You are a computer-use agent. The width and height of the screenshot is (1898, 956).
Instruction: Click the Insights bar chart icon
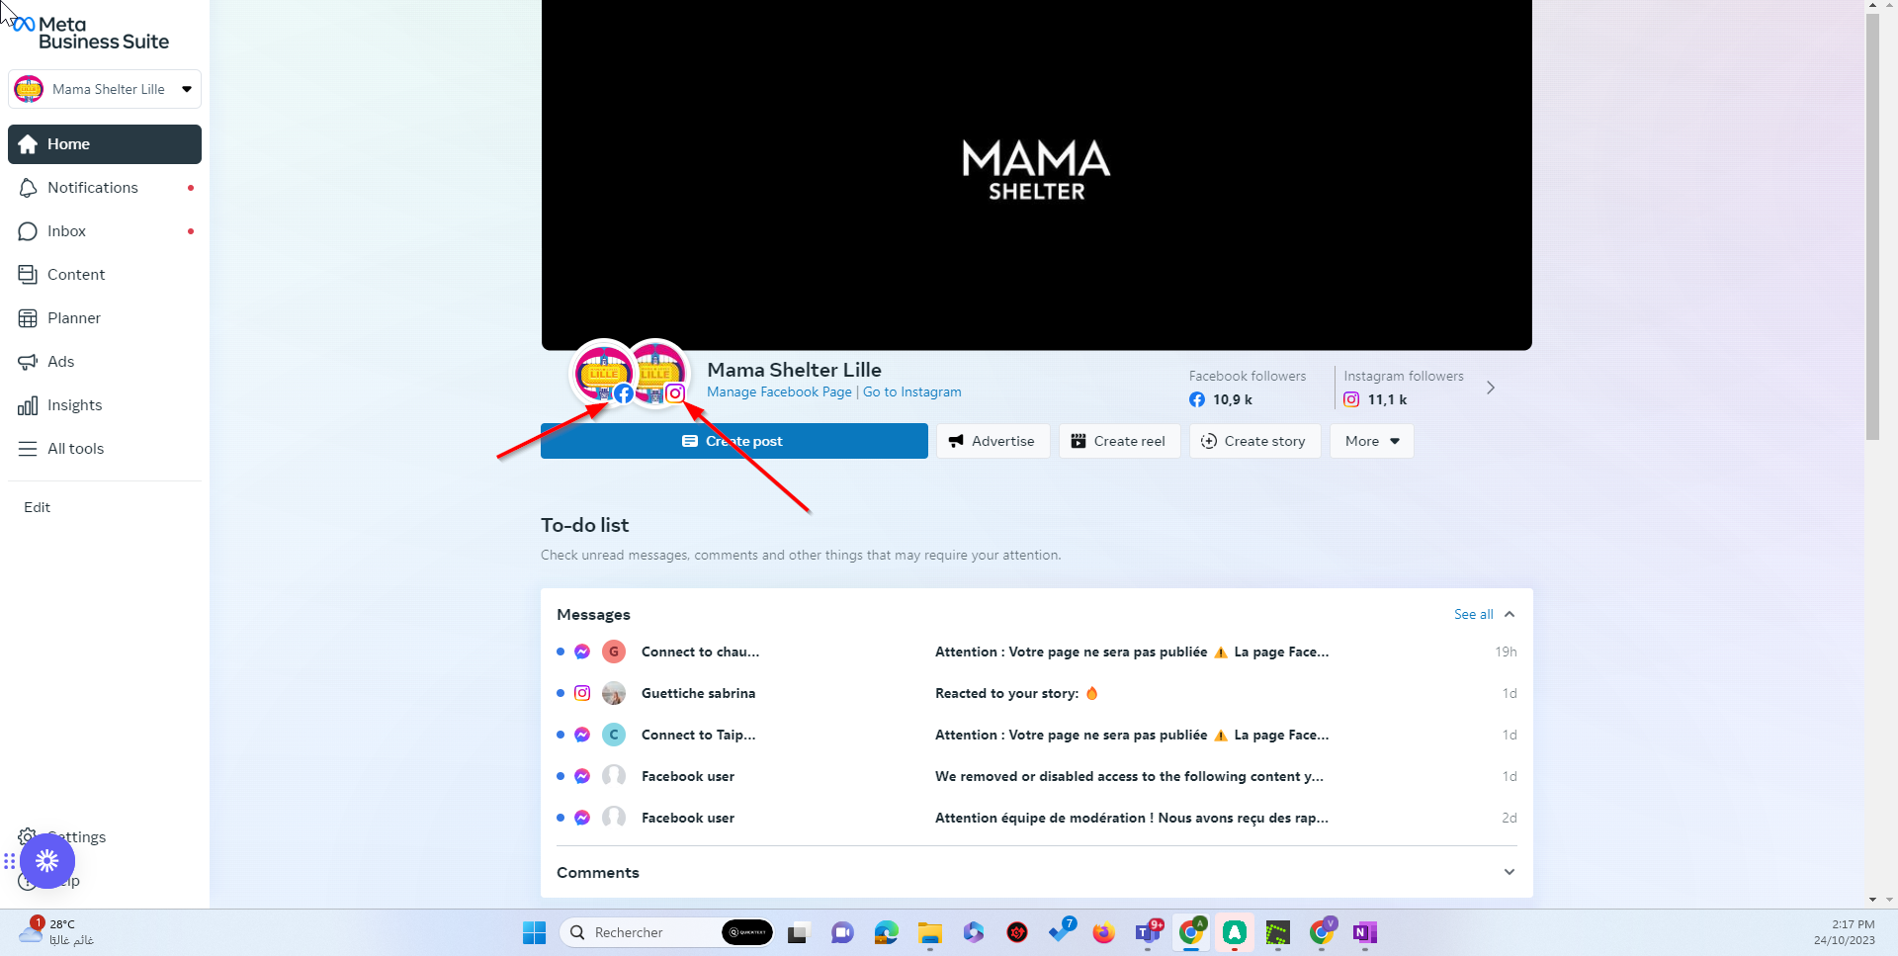click(x=28, y=405)
